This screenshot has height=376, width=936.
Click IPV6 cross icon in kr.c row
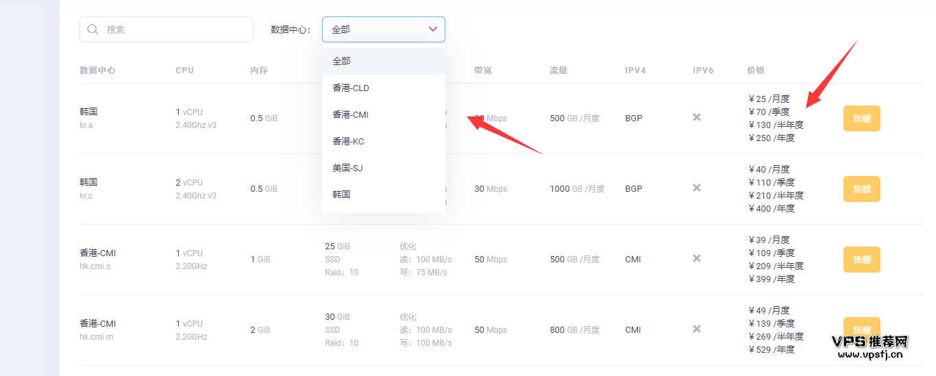[x=697, y=188]
